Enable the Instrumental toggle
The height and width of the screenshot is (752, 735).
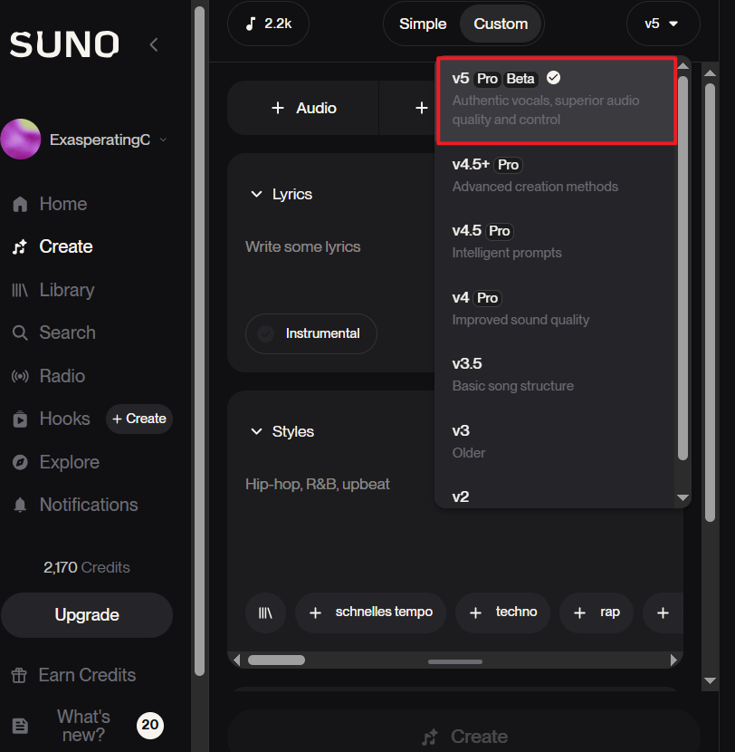pos(310,333)
